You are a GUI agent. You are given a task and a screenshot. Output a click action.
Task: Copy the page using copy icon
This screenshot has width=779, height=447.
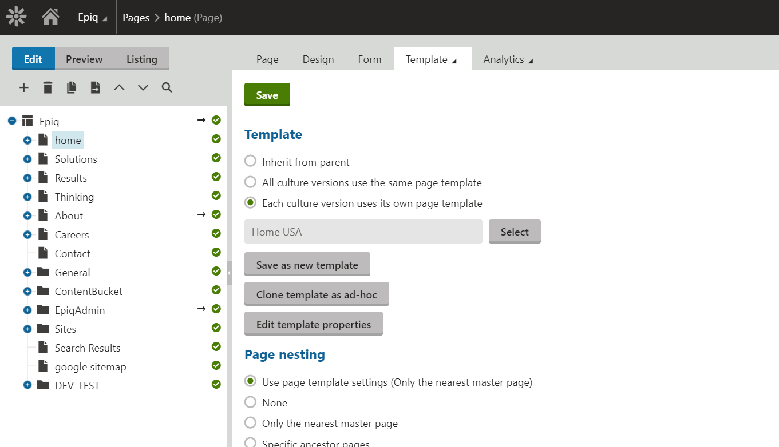coord(72,87)
